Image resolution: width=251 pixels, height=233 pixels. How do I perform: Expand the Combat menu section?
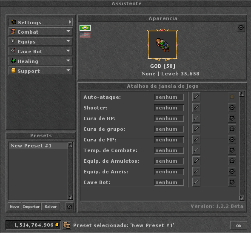point(41,32)
